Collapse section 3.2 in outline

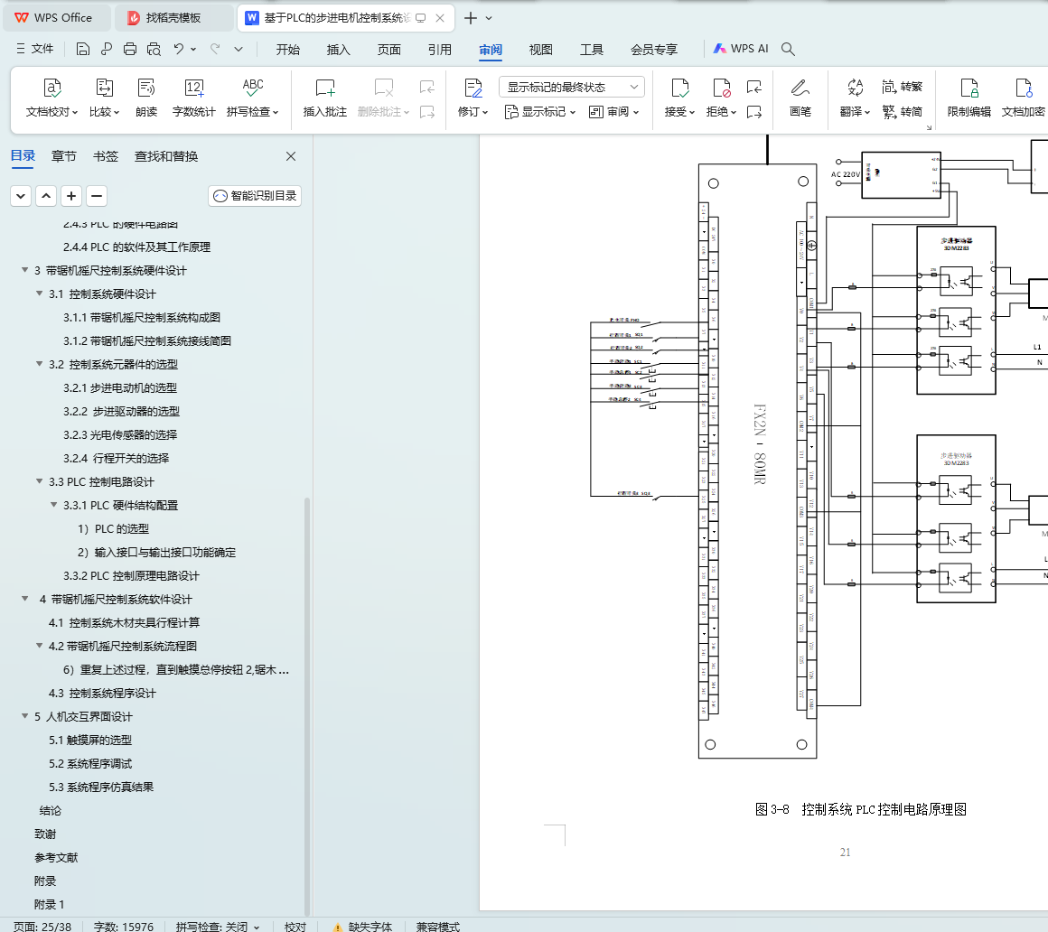point(40,364)
